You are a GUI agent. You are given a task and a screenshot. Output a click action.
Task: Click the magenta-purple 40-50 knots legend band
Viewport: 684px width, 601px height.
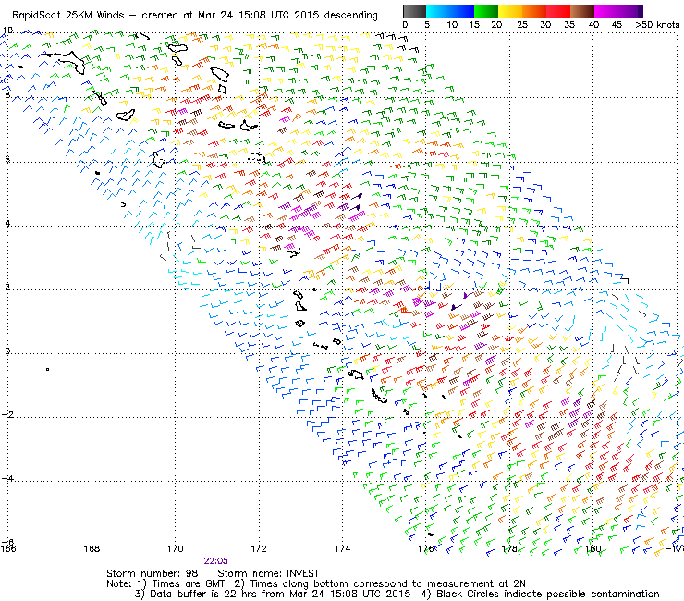(x=618, y=11)
